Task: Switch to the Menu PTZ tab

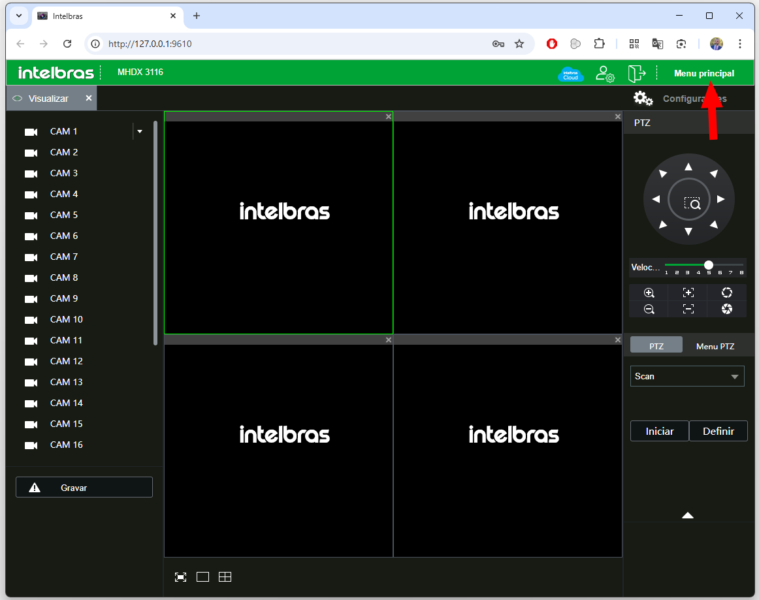Action: (715, 347)
